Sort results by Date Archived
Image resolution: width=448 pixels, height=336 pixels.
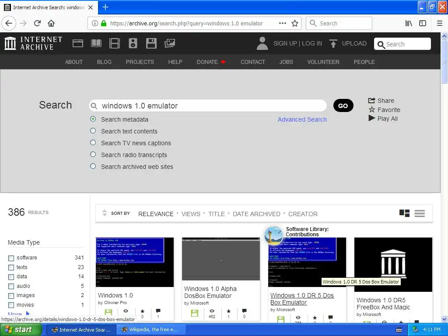pos(256,214)
